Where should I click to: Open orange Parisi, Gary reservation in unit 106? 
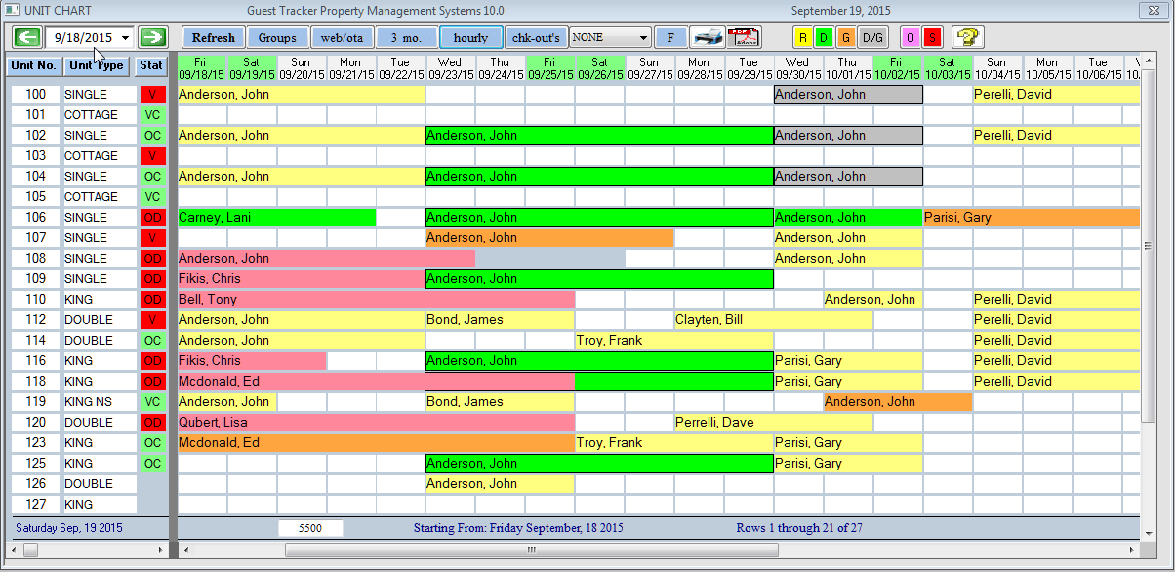[1032, 218]
